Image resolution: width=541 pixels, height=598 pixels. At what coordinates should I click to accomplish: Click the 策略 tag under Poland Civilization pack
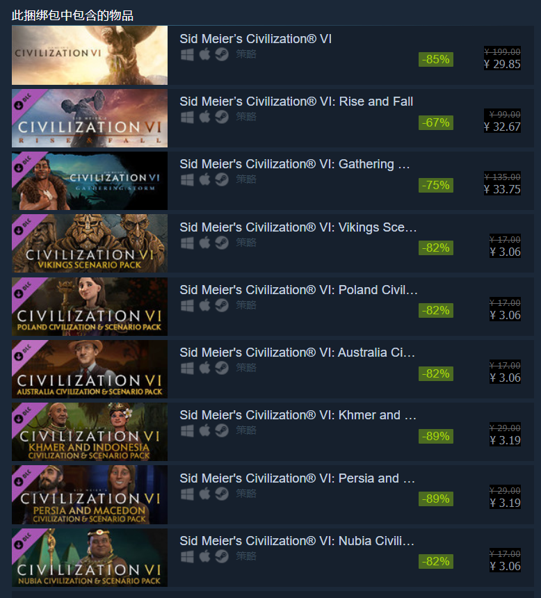click(x=246, y=305)
